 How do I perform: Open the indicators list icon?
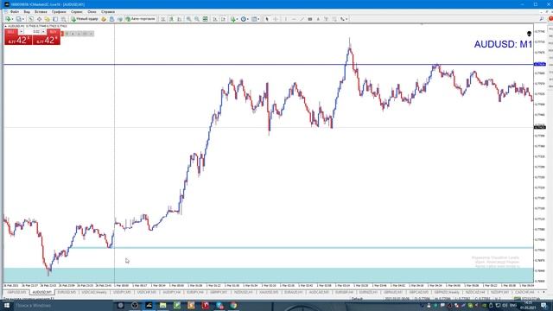coord(233,19)
